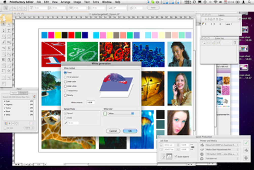Select the magnifier zoom tool in the toolbox
The width and height of the screenshot is (254, 170).
(9, 77)
